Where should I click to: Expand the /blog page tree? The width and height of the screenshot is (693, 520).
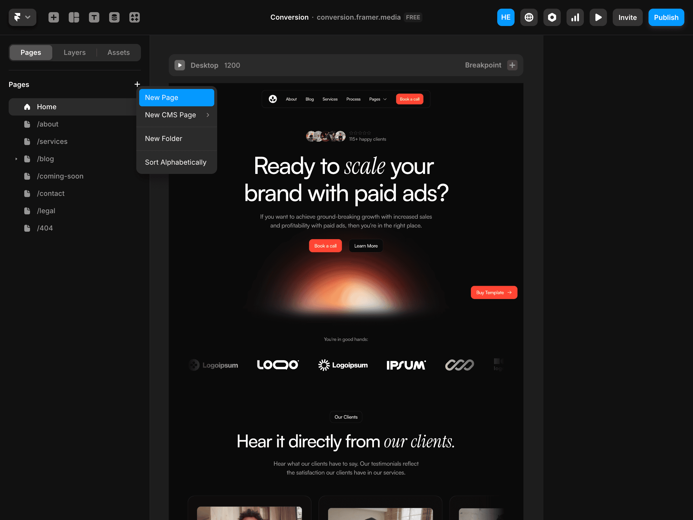coord(16,159)
